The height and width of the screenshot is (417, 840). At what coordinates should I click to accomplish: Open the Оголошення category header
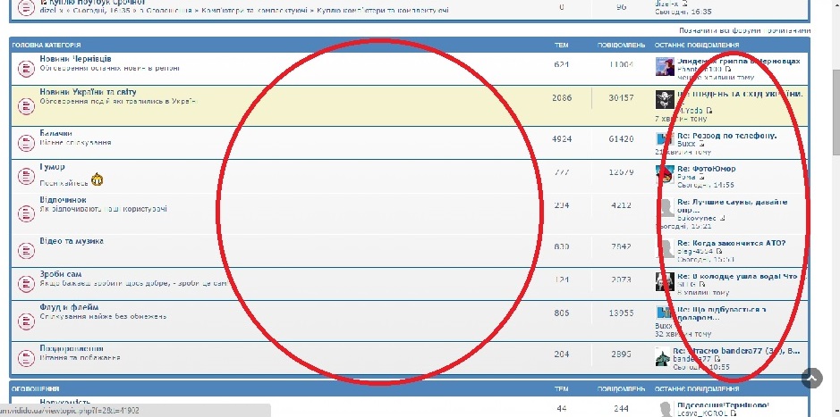pyautogui.click(x=36, y=389)
